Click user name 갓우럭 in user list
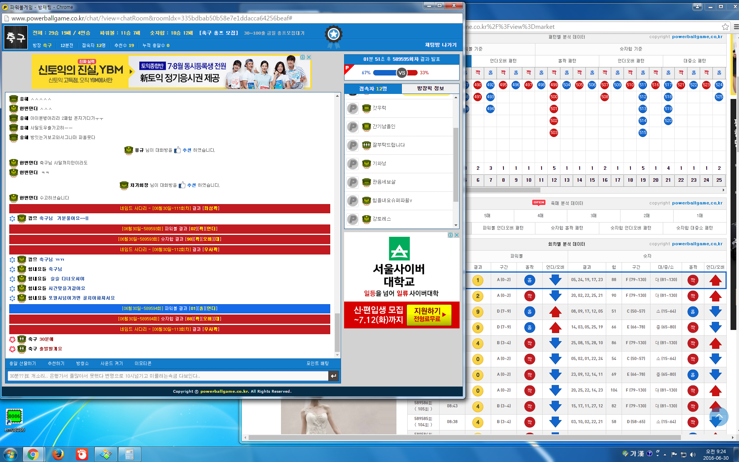Image resolution: width=739 pixels, height=462 pixels. pyautogui.click(x=379, y=108)
